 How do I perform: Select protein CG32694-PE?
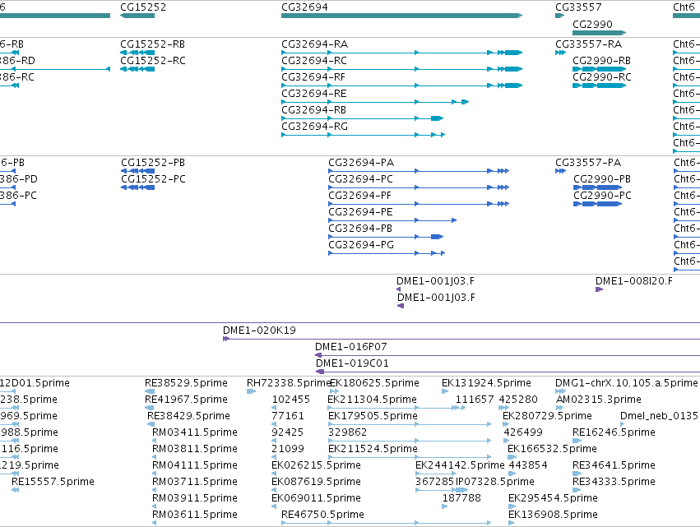coord(361,212)
